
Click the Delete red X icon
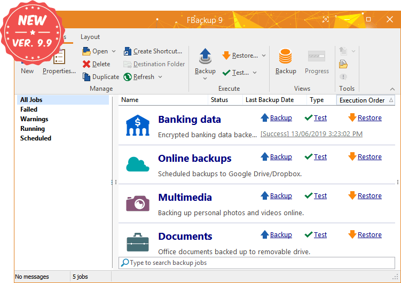[87, 64]
